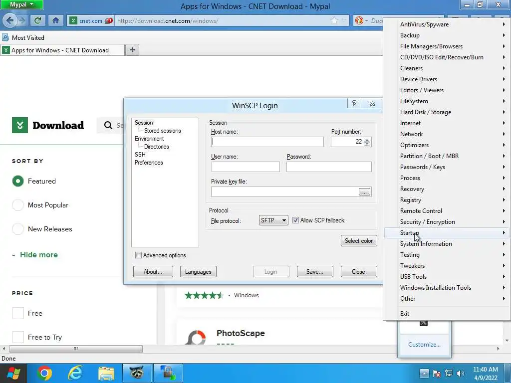Viewport: 511px width, 383px height.
Task: Click the User name input field
Action: coord(246,167)
